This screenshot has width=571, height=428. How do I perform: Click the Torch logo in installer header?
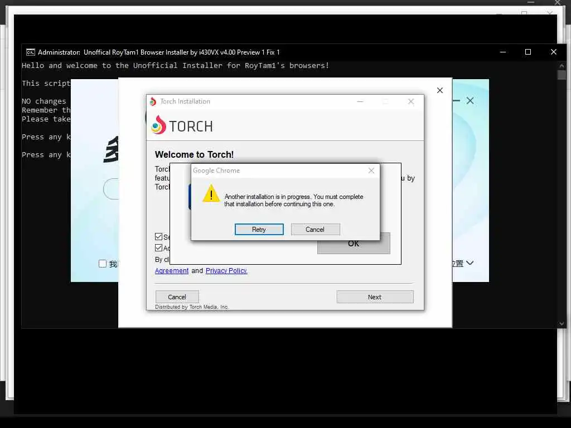(x=182, y=125)
